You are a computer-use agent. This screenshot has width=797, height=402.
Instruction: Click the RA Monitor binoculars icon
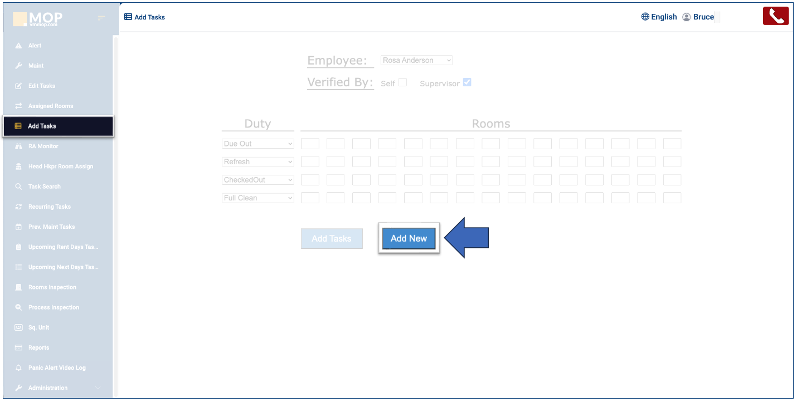click(18, 146)
